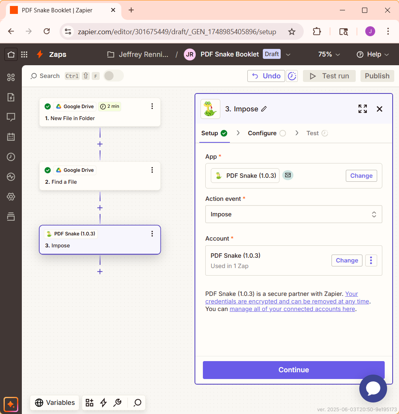Viewport: 399px width, 414px height.
Task: Open the Jeffrey Renni... folder breadcrumb
Action: click(138, 54)
